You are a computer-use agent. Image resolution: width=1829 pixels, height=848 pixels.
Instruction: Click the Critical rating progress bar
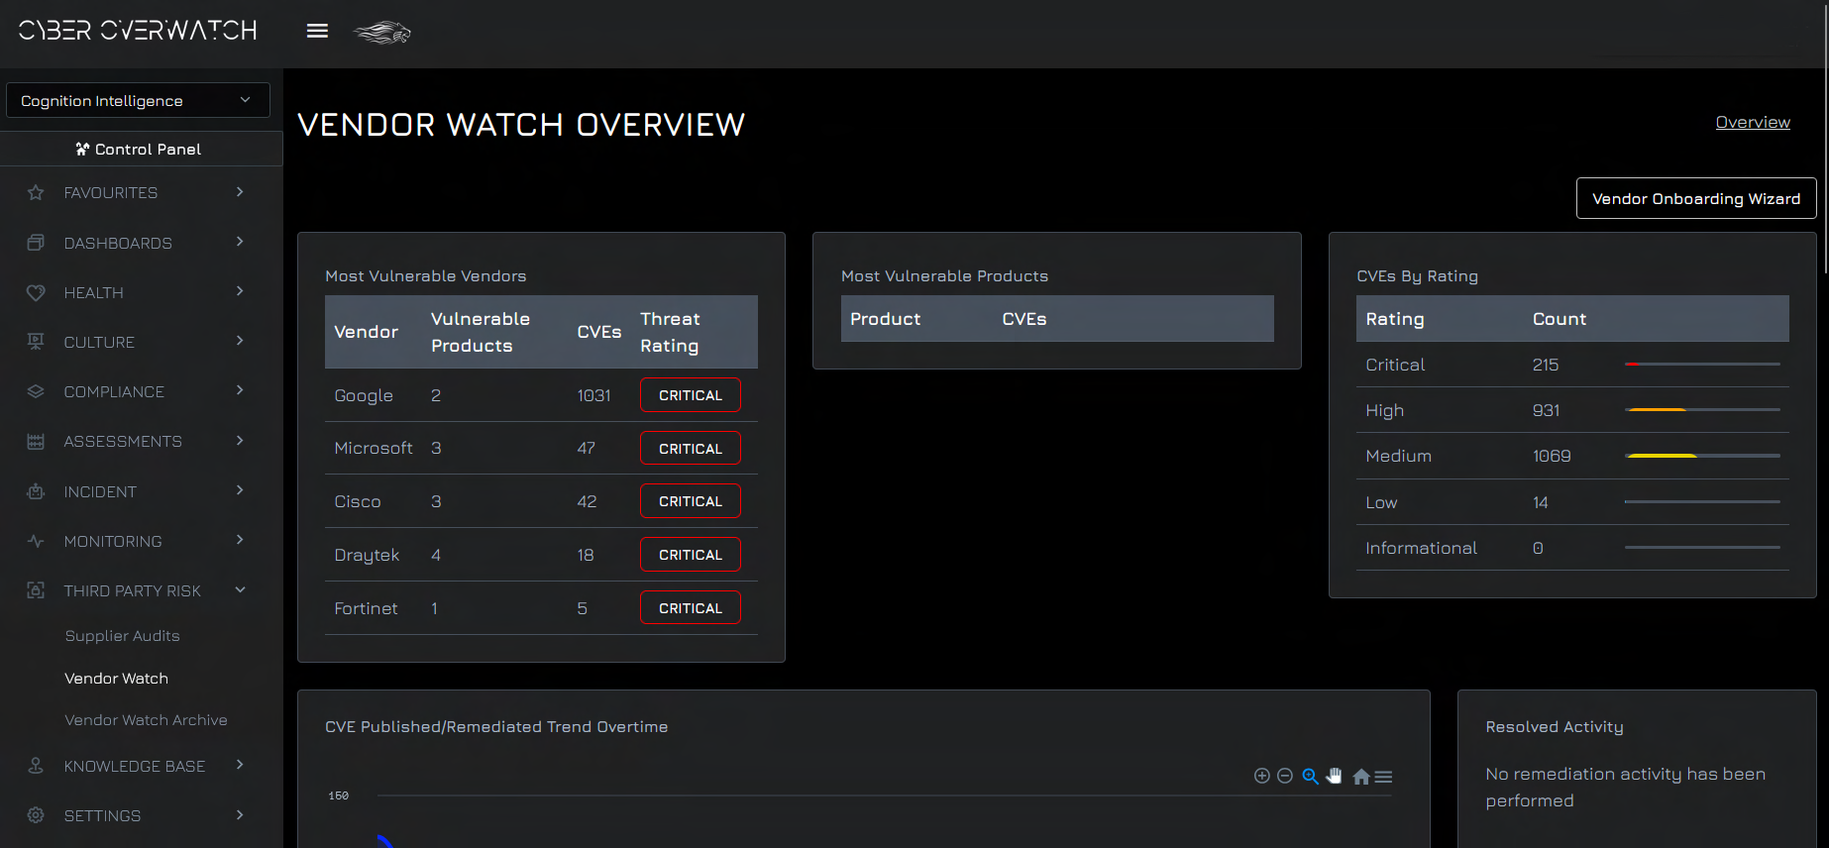pyautogui.click(x=1702, y=365)
